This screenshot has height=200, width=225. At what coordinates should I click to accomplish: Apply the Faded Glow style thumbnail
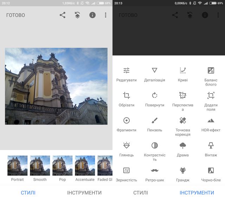click(x=105, y=166)
